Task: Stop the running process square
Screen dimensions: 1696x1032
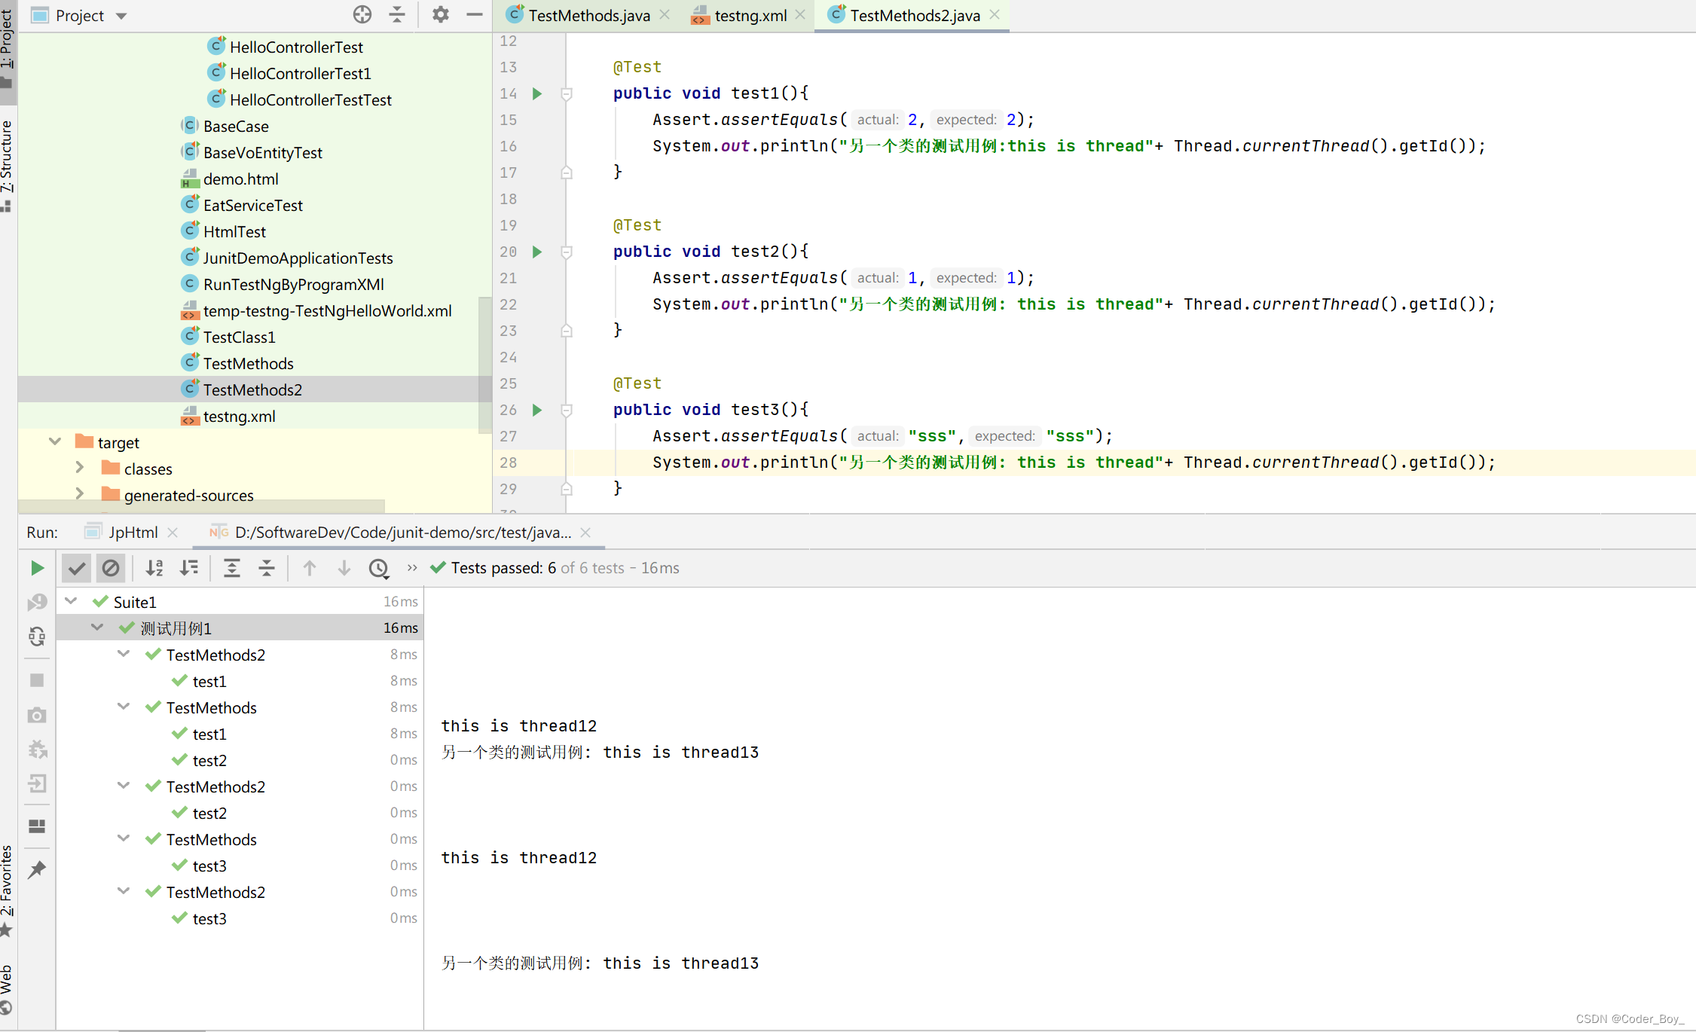Action: tap(37, 680)
